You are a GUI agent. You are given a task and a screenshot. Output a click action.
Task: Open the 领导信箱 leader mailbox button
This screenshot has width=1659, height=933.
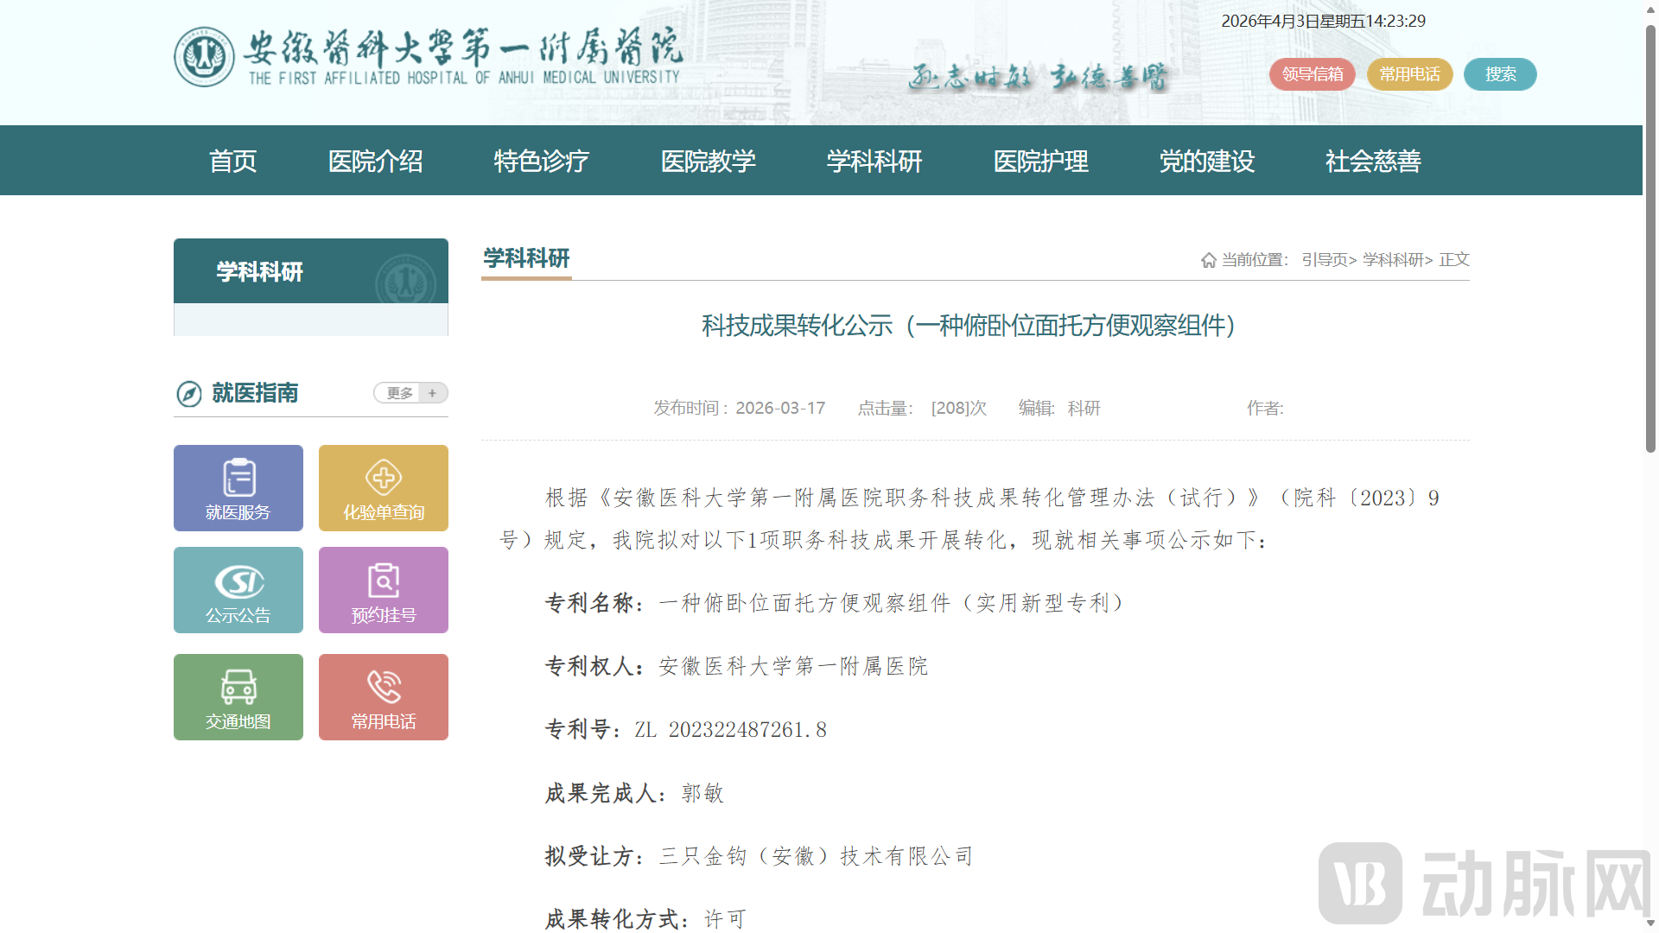pyautogui.click(x=1312, y=74)
